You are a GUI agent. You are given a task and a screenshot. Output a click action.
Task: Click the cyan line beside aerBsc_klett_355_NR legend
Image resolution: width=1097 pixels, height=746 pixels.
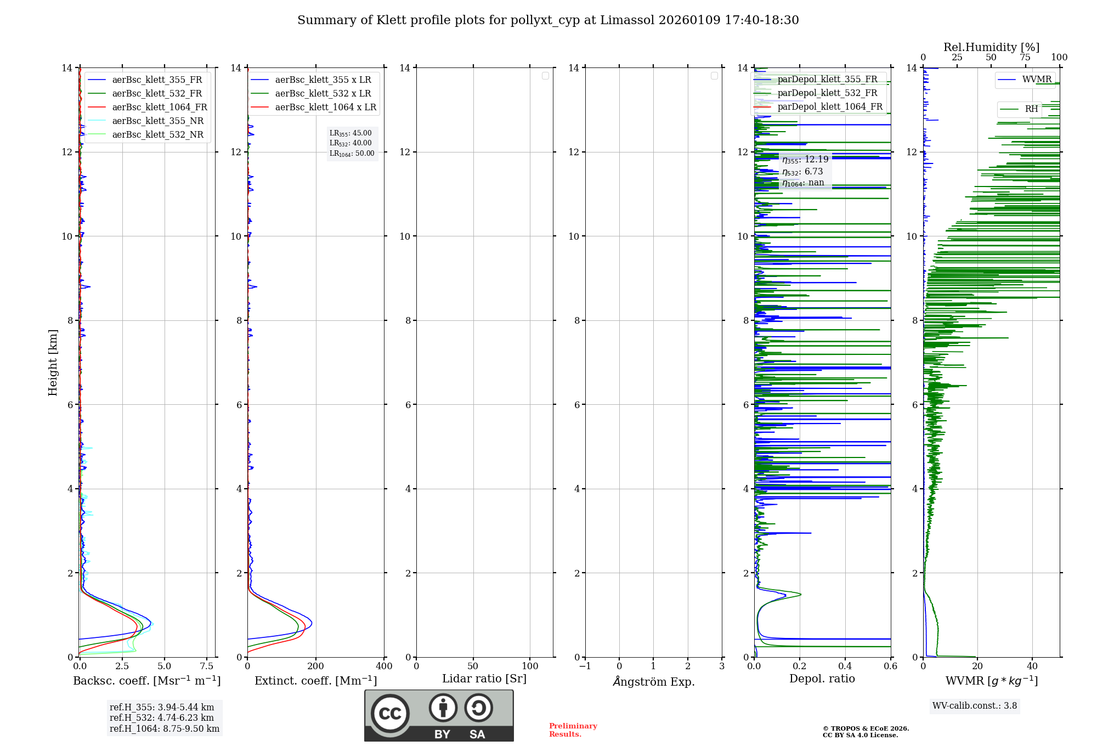point(97,121)
